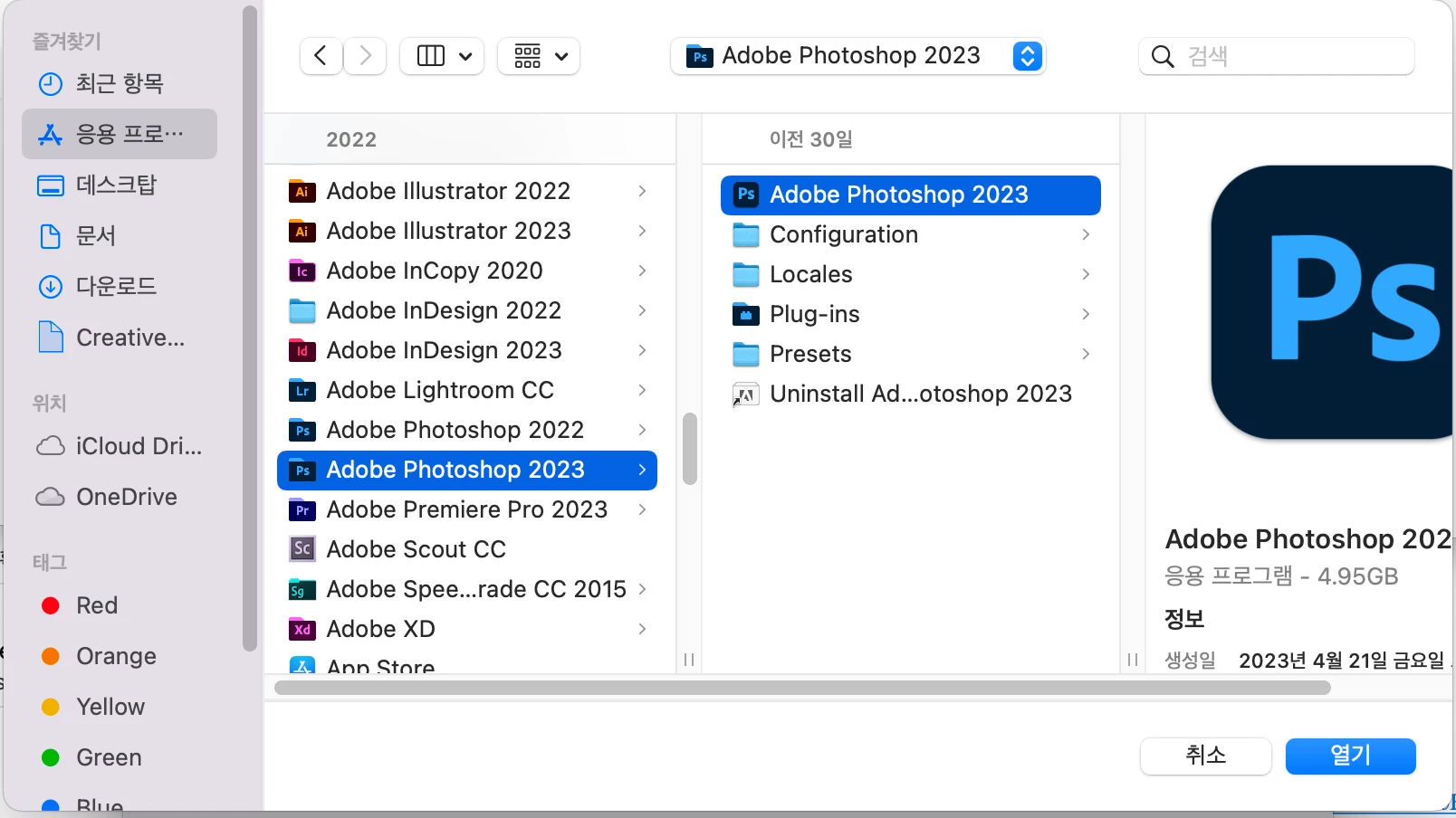Expand the Adobe Illustrator 2022 chevron
Viewport: 1456px width, 818px height.
(642, 191)
